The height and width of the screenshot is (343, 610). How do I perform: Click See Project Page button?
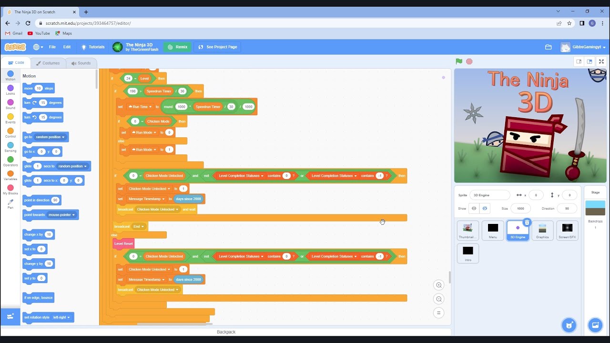[x=217, y=47]
